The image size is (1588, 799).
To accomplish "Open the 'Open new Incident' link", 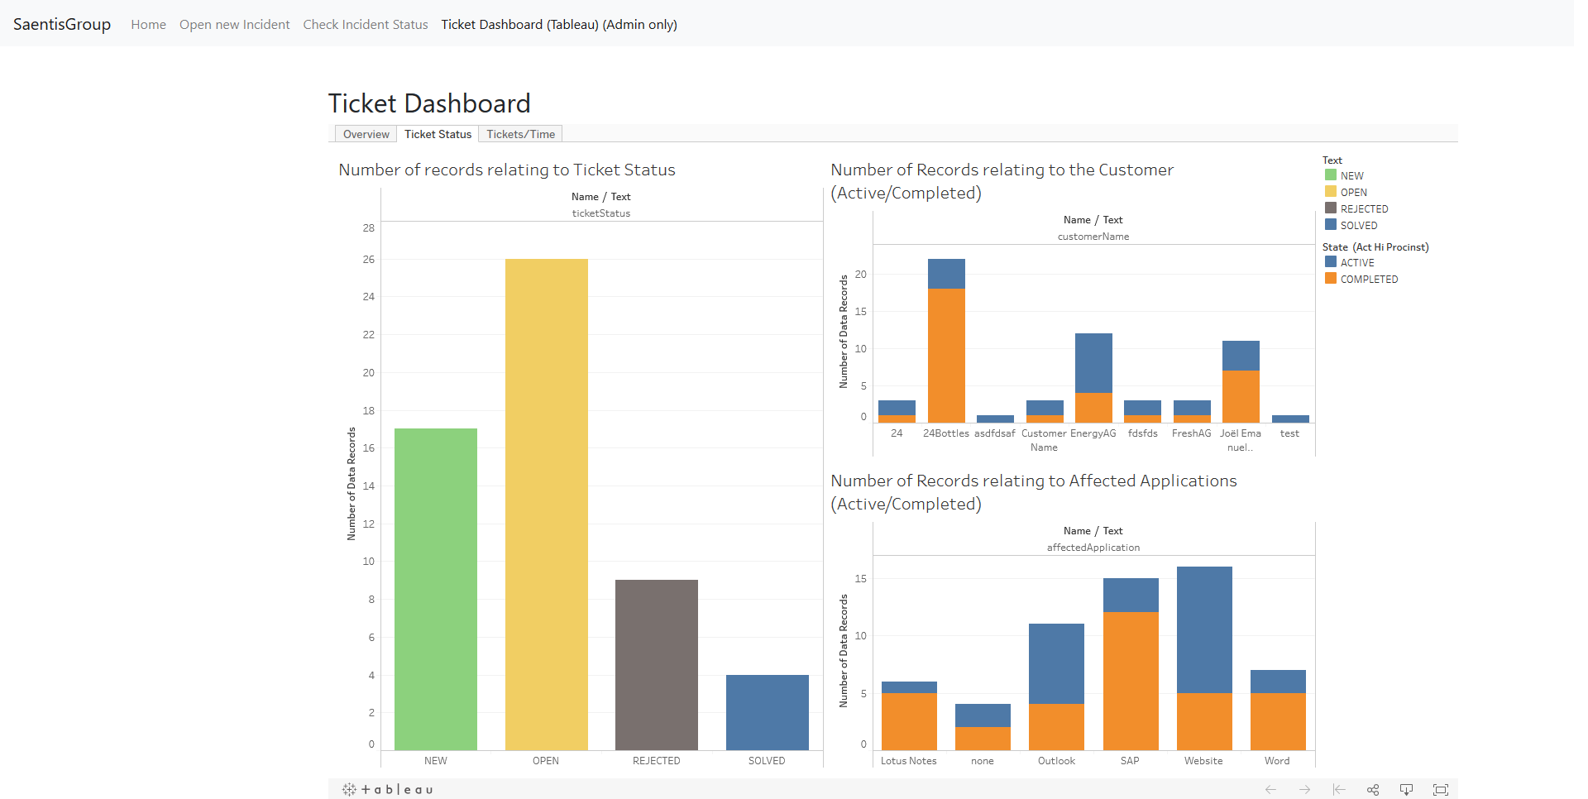I will [234, 25].
